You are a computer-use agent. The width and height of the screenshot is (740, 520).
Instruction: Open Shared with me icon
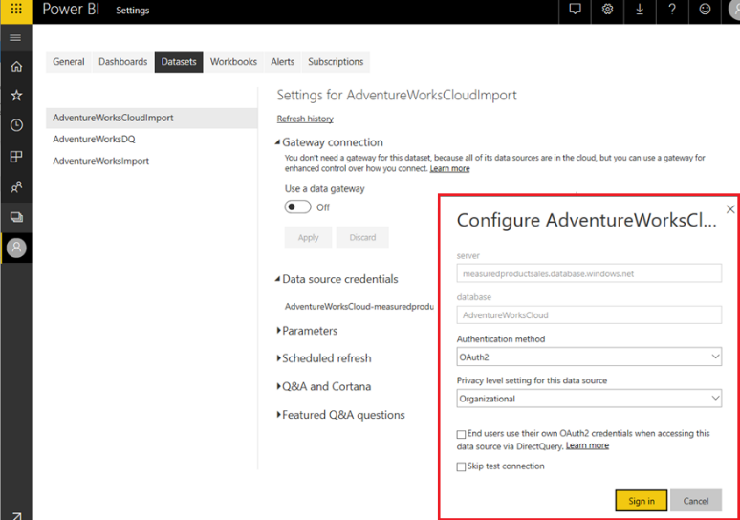[x=16, y=186]
